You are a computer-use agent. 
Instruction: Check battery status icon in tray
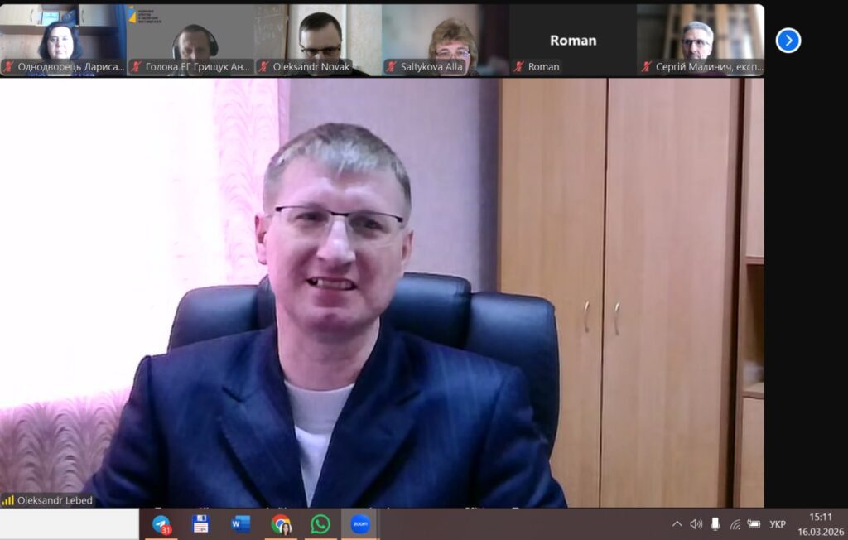tap(754, 524)
